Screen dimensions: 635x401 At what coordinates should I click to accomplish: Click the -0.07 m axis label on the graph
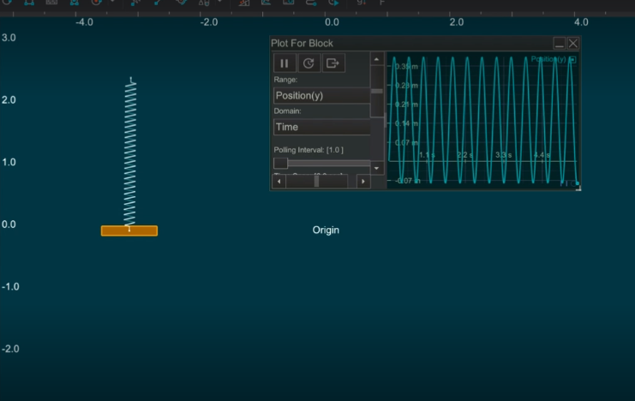pos(407,181)
